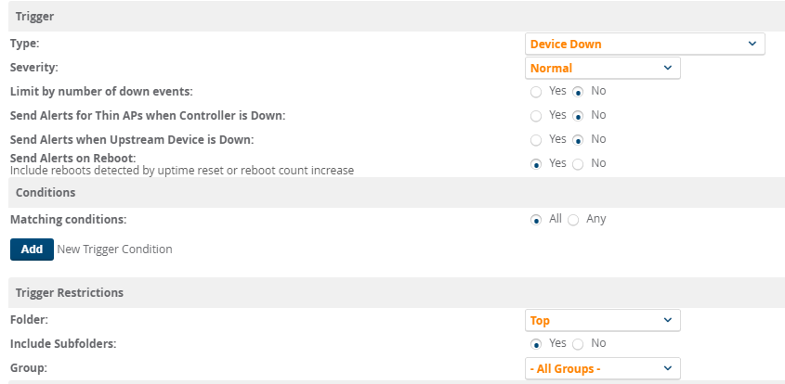
Task: Open the Type dropdown showing Device Down
Action: [644, 44]
